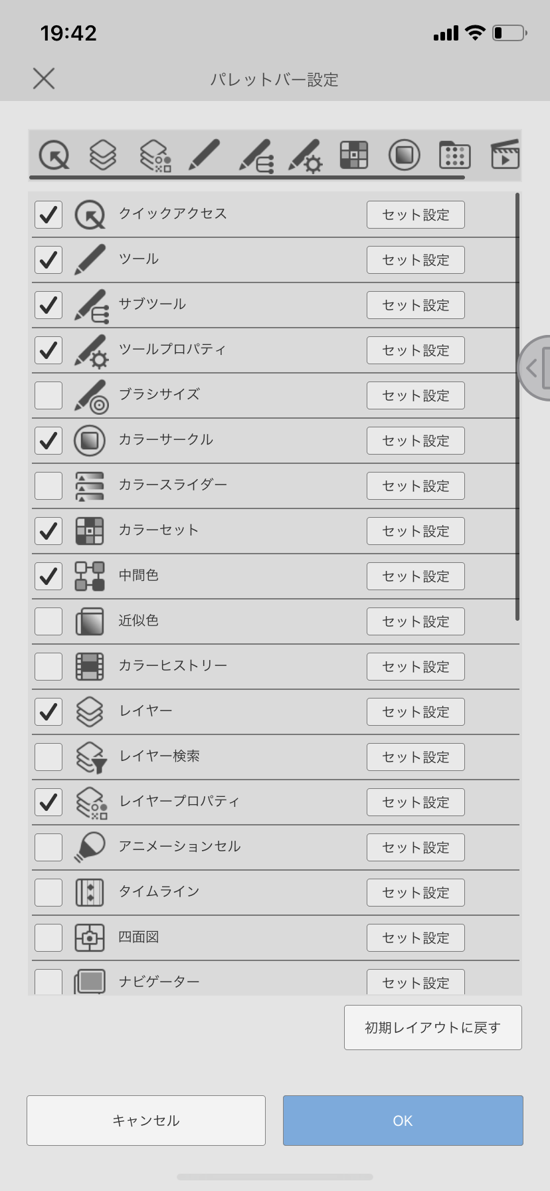Screen dimensions: 550x1191
Task: Select the Layers icon in the top toolbar
Action: 103,155
